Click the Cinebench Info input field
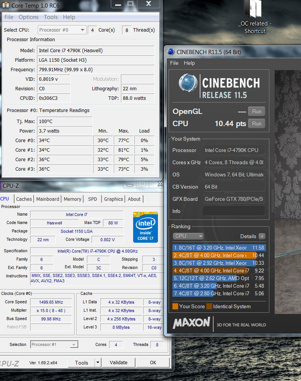The height and width of the screenshot is (381, 301). click(x=234, y=211)
